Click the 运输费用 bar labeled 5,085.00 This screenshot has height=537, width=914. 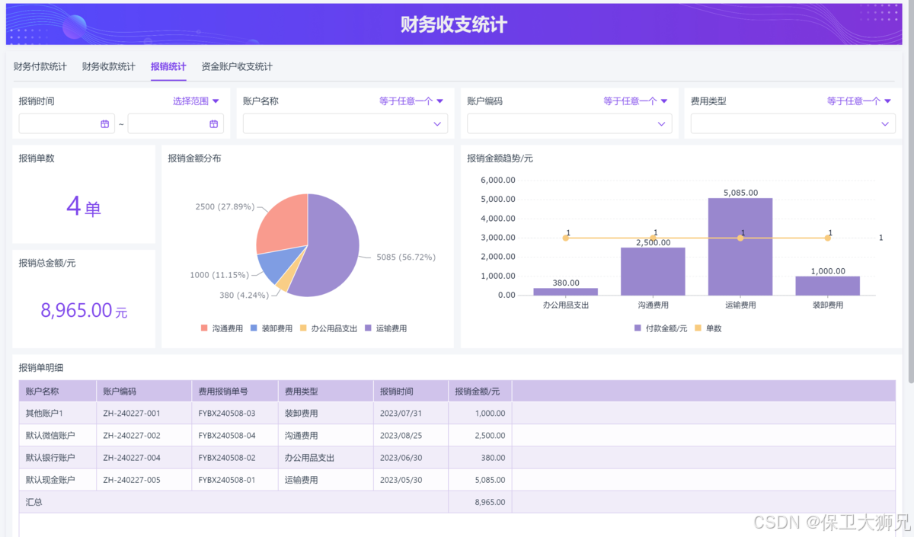[x=740, y=247]
